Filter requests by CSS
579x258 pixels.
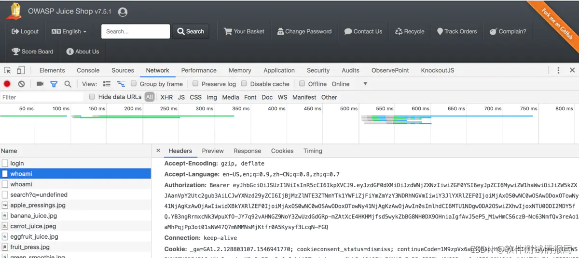coord(195,97)
